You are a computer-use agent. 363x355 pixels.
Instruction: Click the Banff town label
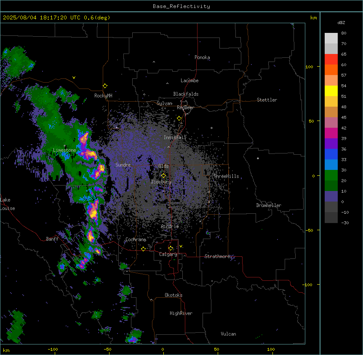click(52, 239)
